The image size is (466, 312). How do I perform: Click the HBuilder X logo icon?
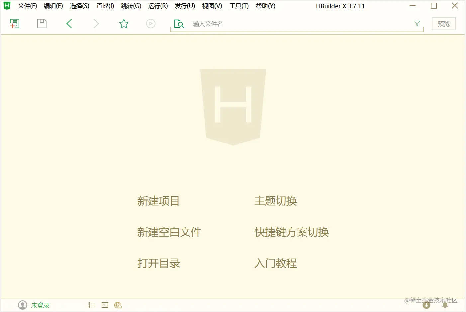coord(7,6)
